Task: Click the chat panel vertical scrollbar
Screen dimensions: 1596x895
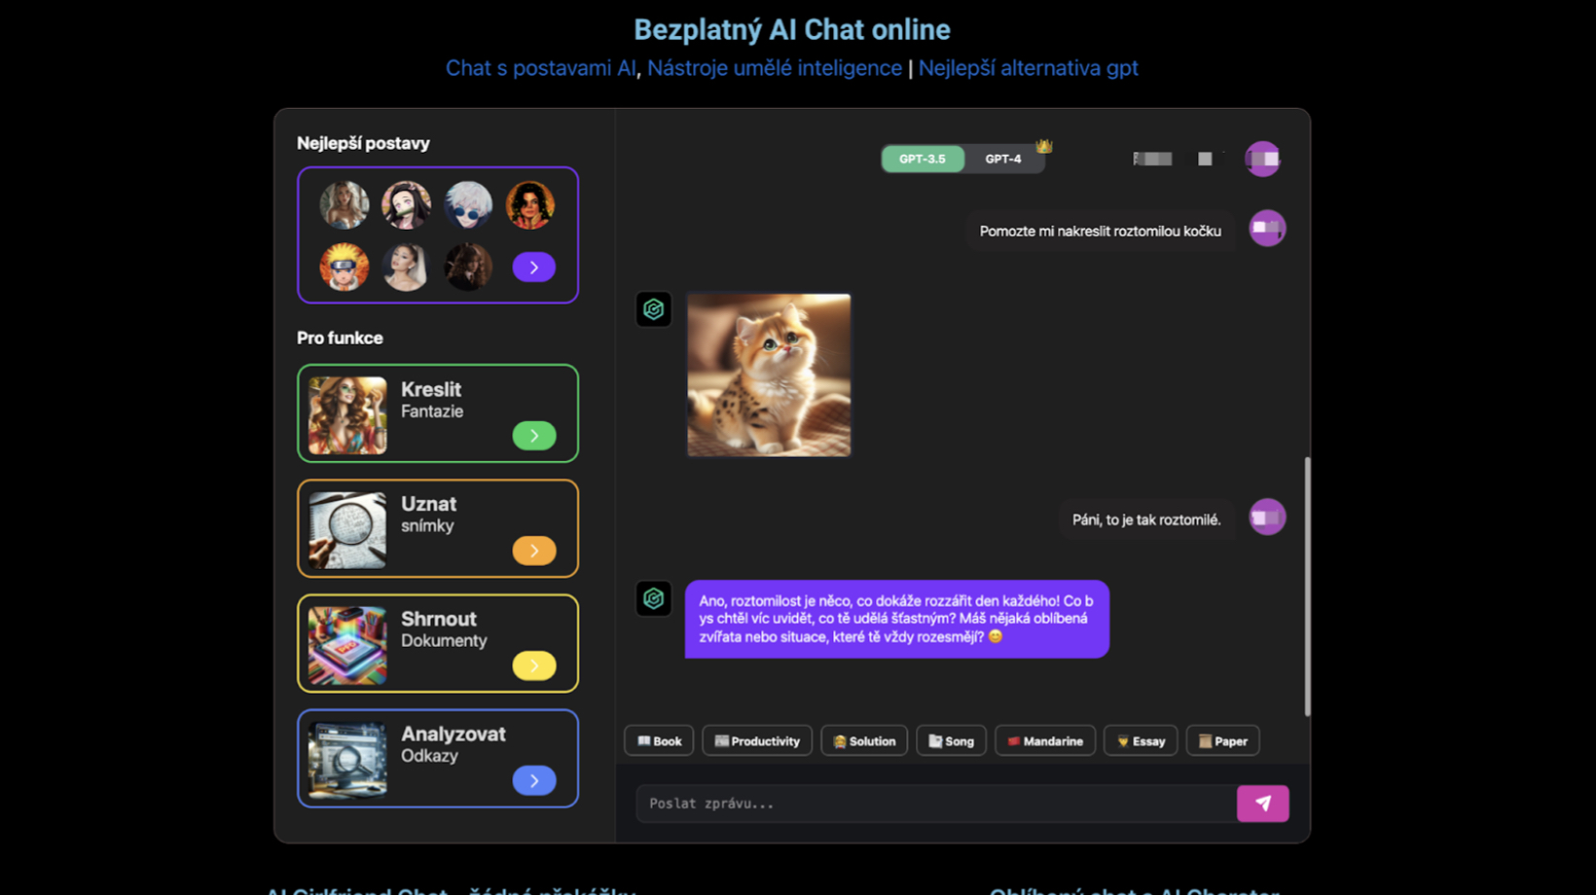Action: (1307, 587)
